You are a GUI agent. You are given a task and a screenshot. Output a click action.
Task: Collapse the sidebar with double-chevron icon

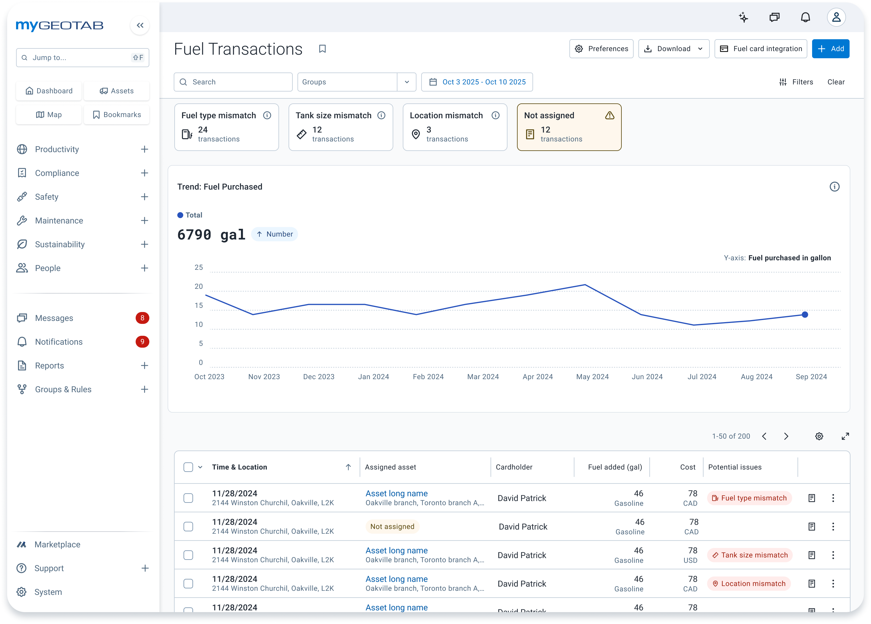(140, 25)
